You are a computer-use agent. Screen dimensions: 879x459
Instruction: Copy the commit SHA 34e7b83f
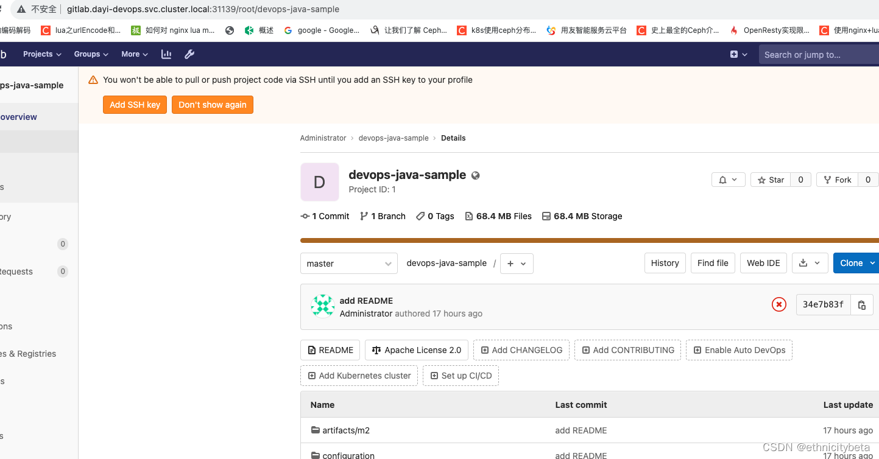pyautogui.click(x=861, y=304)
